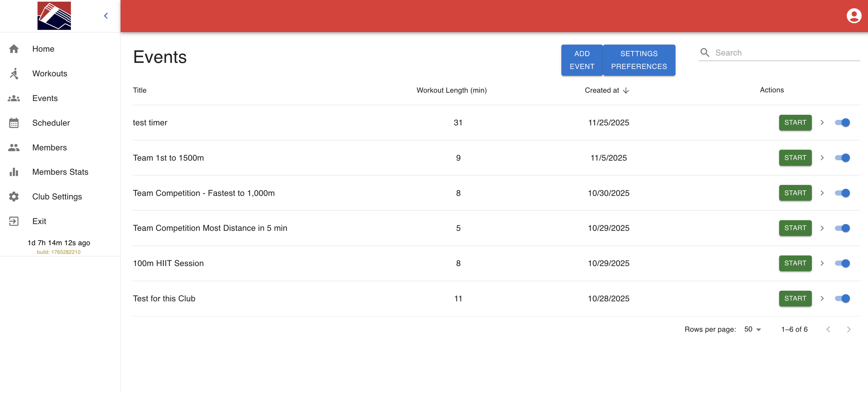Click 'Team 1st to 1500m' title
This screenshot has height=393, width=868.
pos(168,158)
